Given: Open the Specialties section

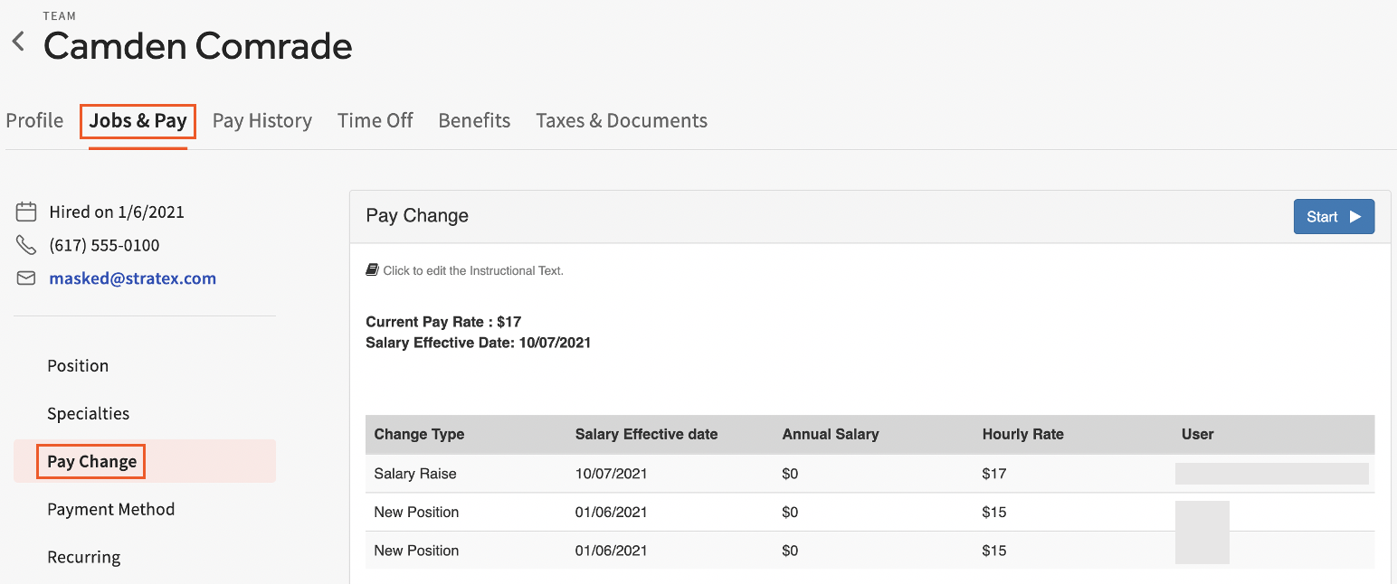Looking at the screenshot, I should tap(88, 413).
